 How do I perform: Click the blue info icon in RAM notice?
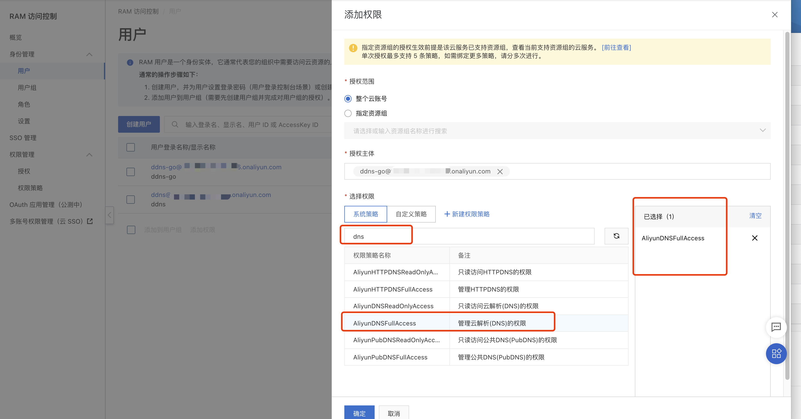click(130, 62)
